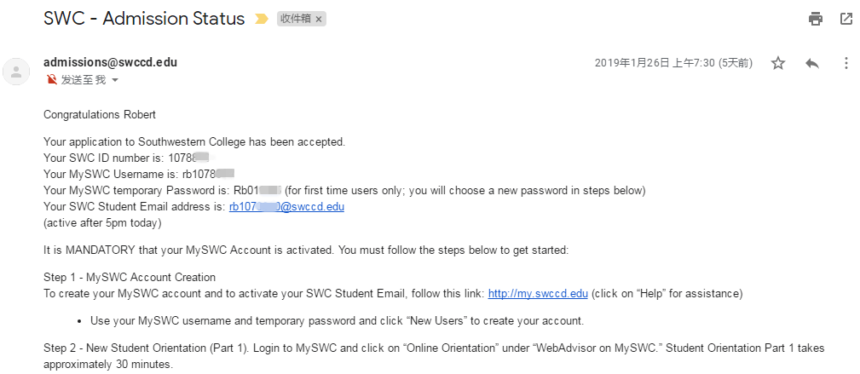Star the SWC Admission Status email
The image size is (860, 374).
pyautogui.click(x=777, y=63)
